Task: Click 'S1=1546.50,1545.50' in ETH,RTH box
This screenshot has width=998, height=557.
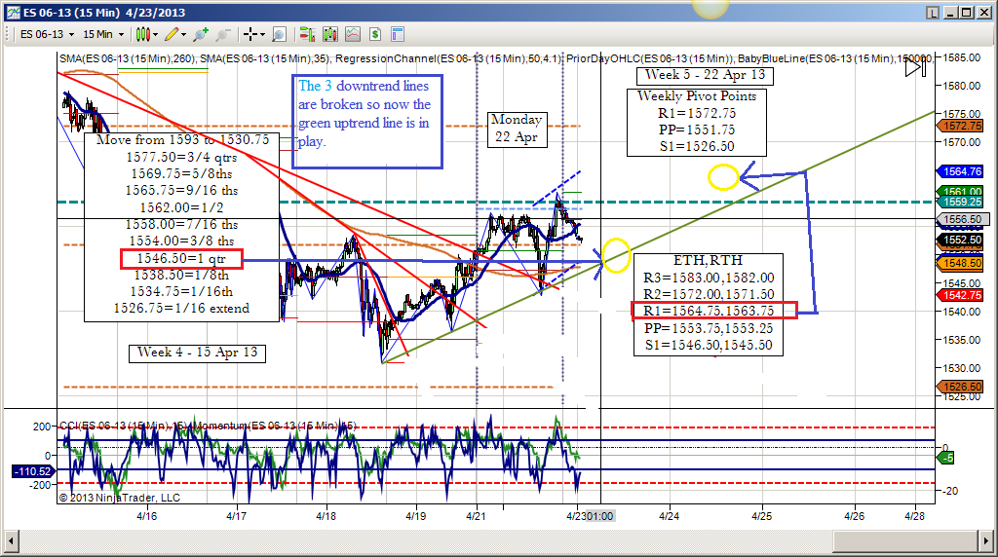Action: [x=709, y=345]
